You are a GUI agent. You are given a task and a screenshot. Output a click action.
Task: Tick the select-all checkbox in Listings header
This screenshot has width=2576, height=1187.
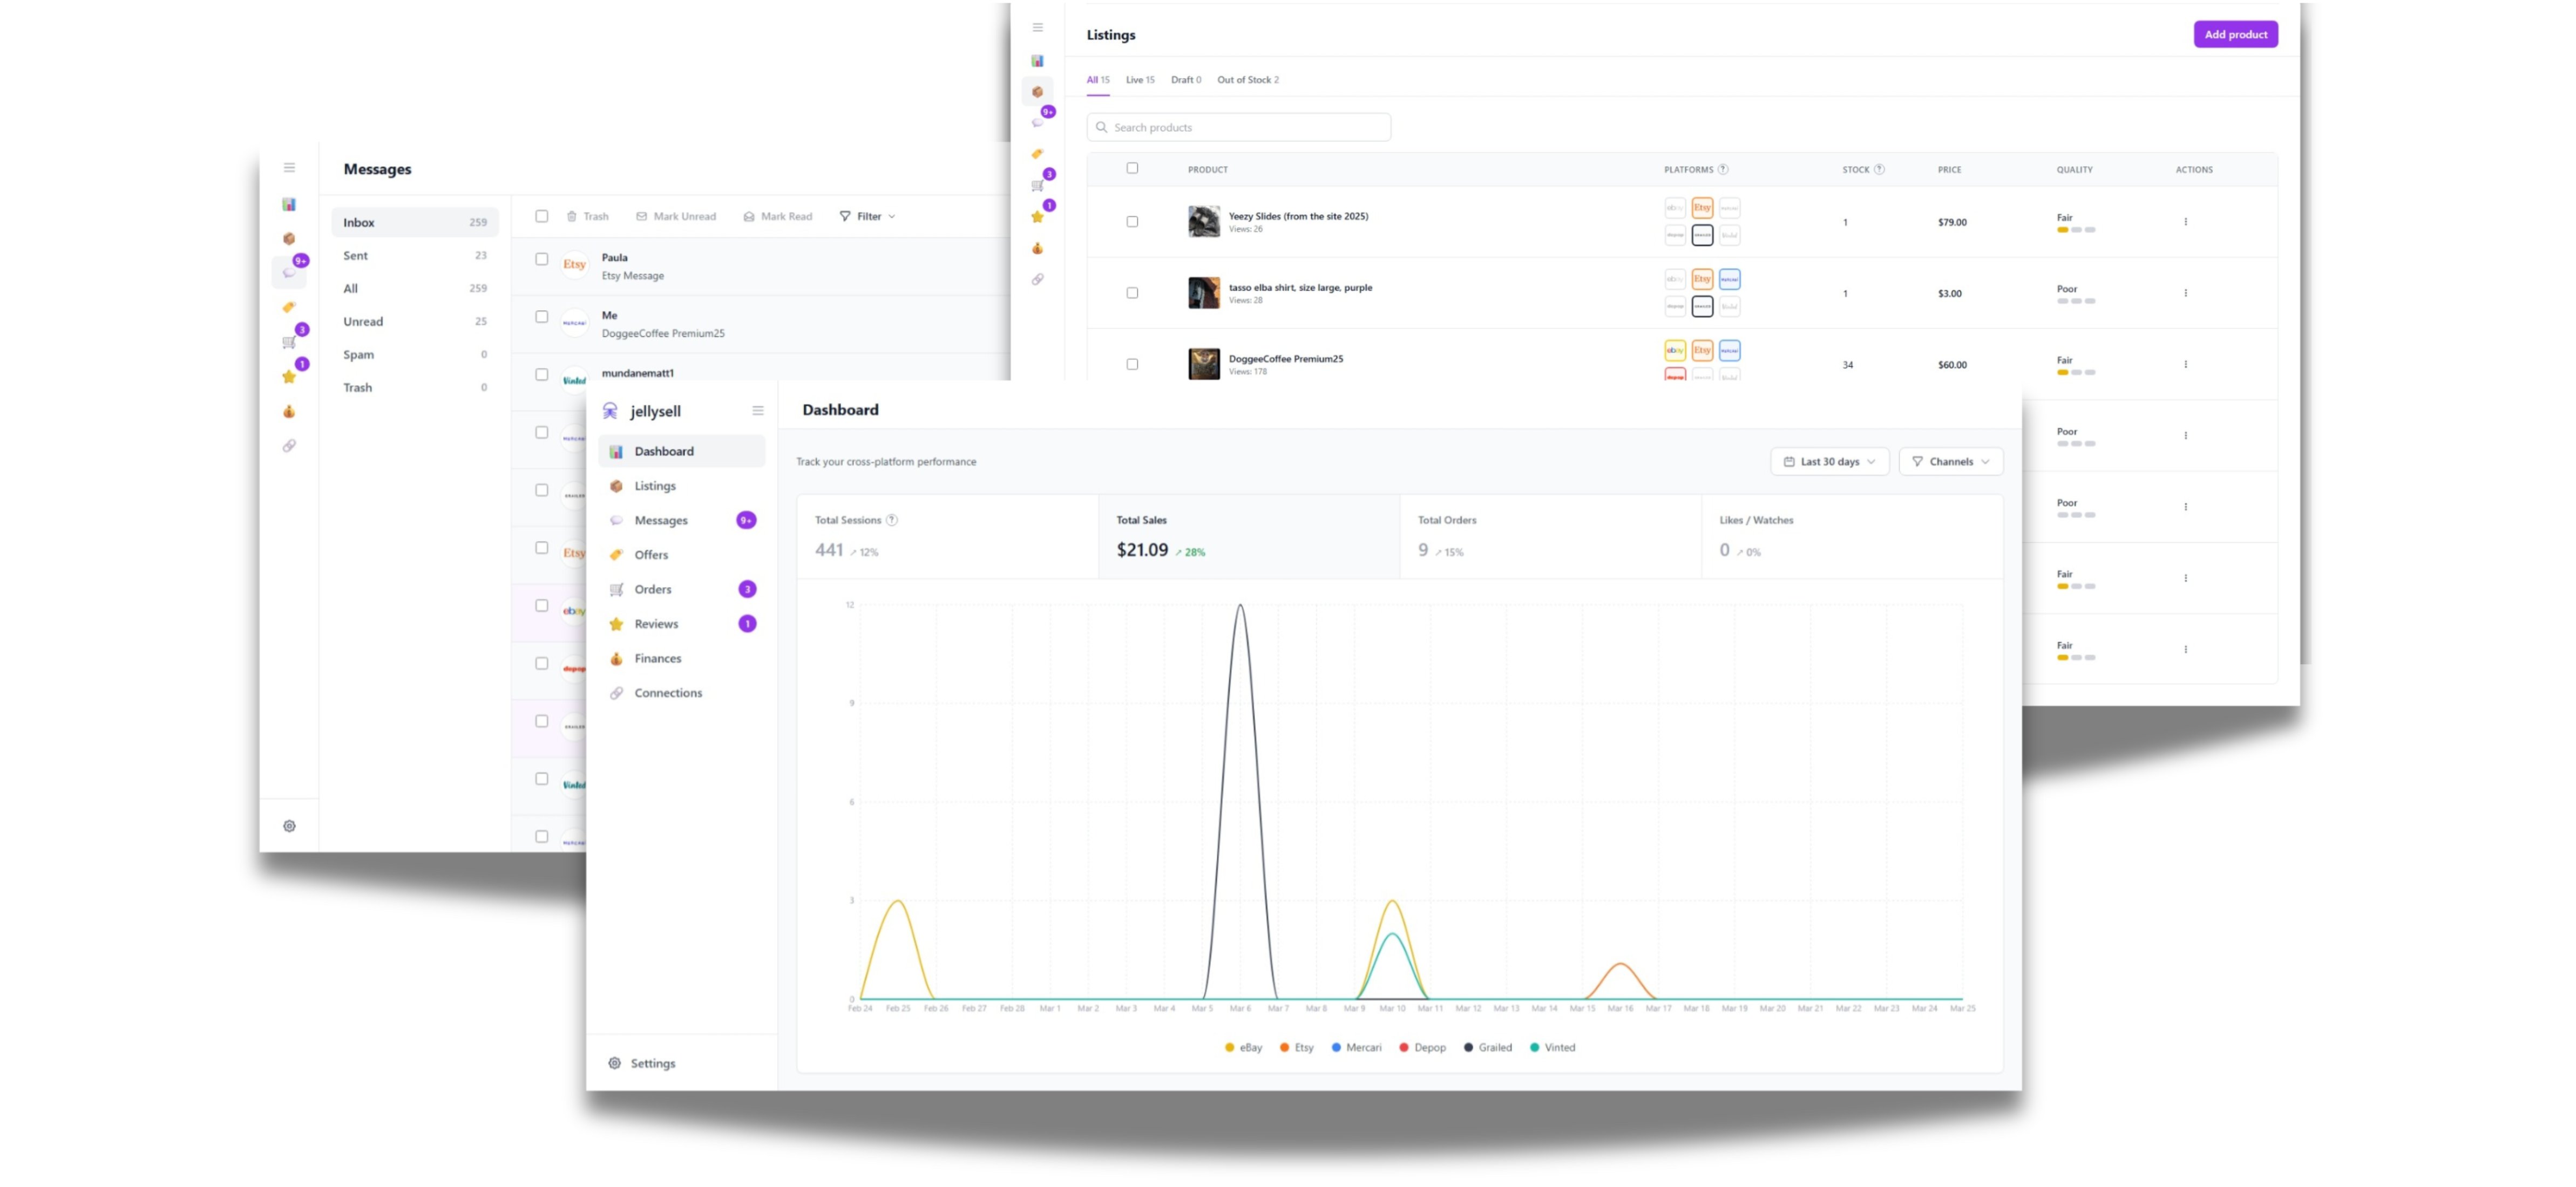tap(1132, 168)
